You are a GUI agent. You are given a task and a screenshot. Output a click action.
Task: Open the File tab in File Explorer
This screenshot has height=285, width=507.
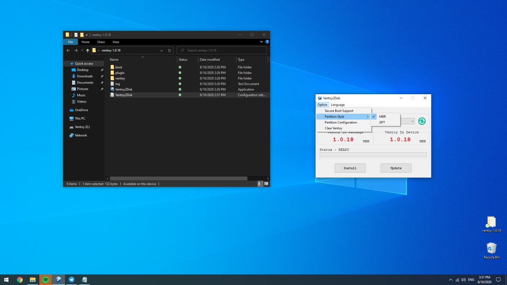(70, 42)
